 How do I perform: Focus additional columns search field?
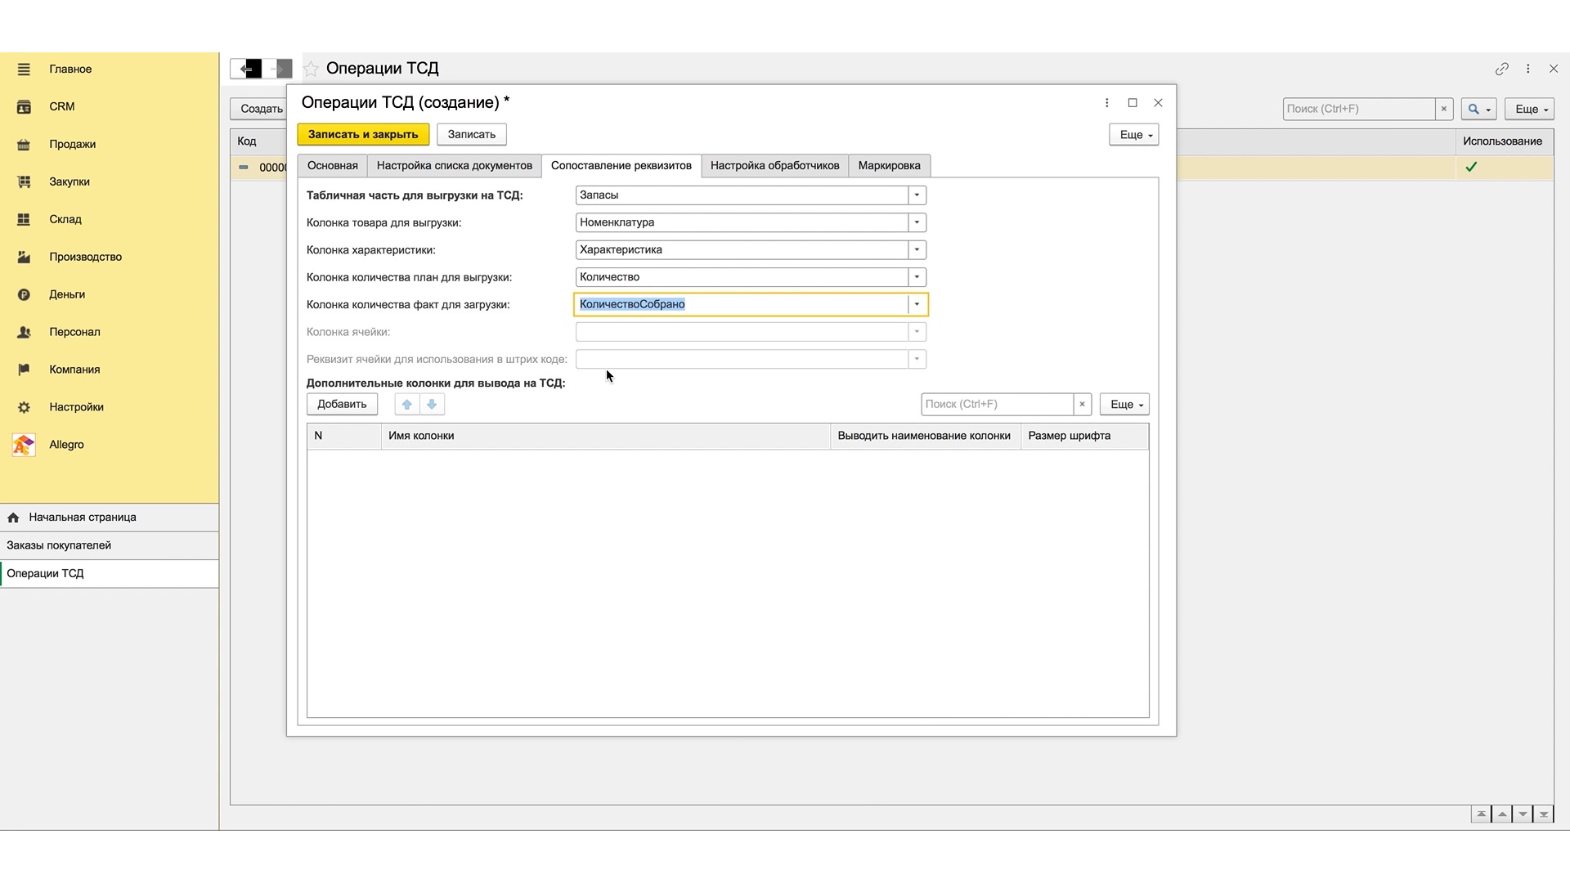(x=997, y=404)
